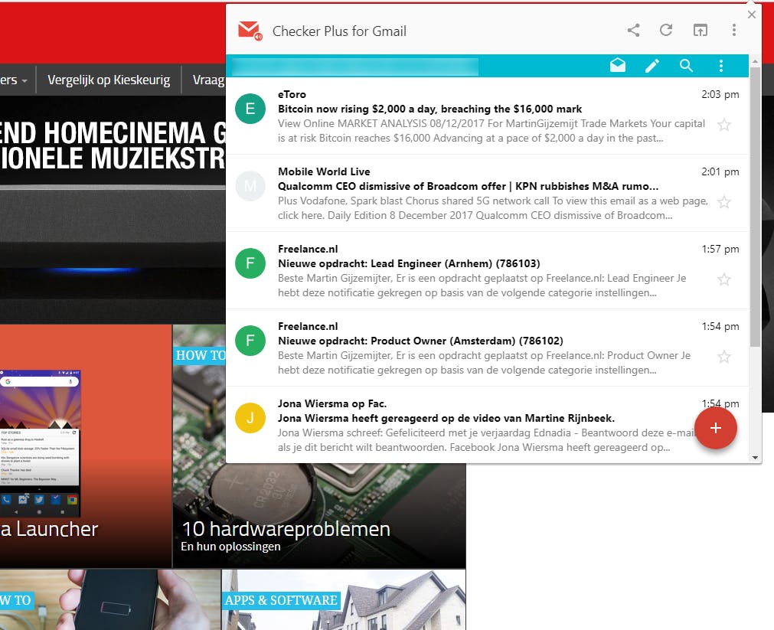Open the Bitcoin now rising email subject
This screenshot has width=774, height=630.
pyautogui.click(x=429, y=109)
